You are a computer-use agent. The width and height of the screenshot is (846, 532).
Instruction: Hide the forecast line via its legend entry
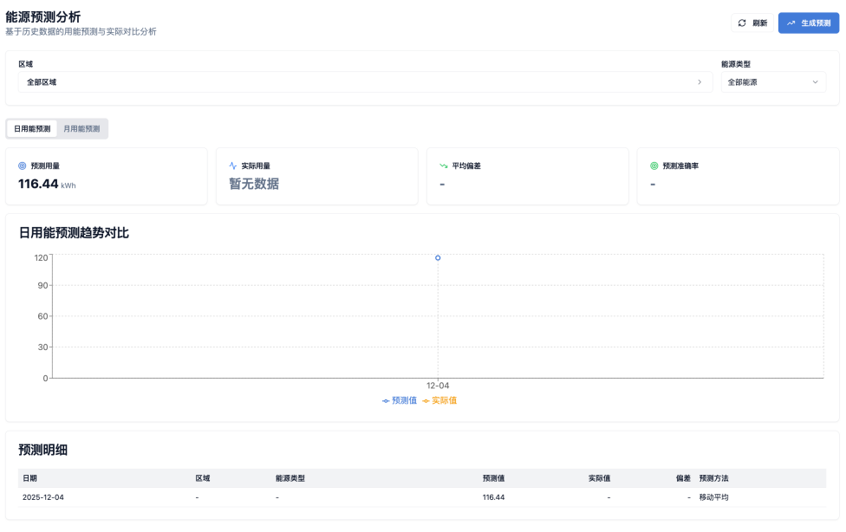(403, 399)
